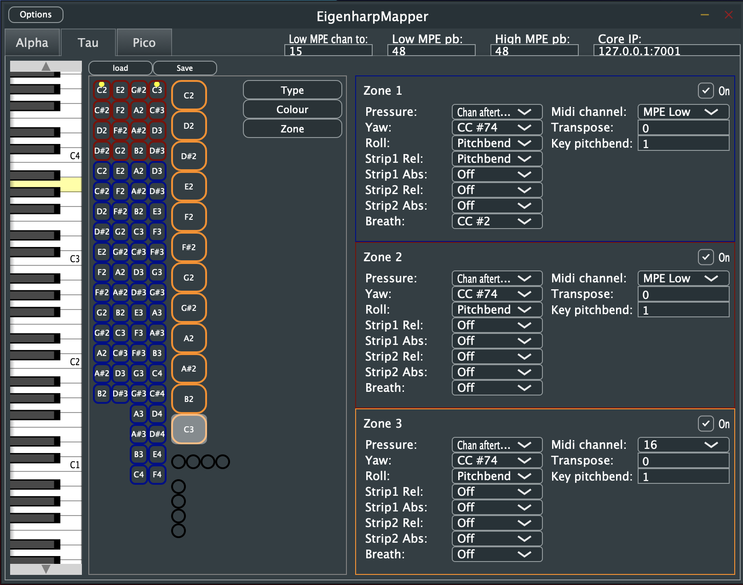Image resolution: width=743 pixels, height=585 pixels.
Task: Click the small C2 key with yellow dot
Action: pyautogui.click(x=102, y=90)
